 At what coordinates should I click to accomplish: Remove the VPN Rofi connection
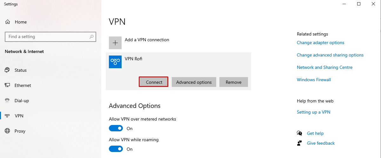[x=234, y=82]
